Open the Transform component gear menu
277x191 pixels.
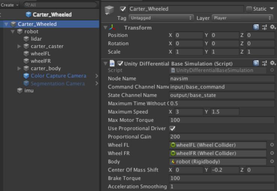tap(272, 27)
